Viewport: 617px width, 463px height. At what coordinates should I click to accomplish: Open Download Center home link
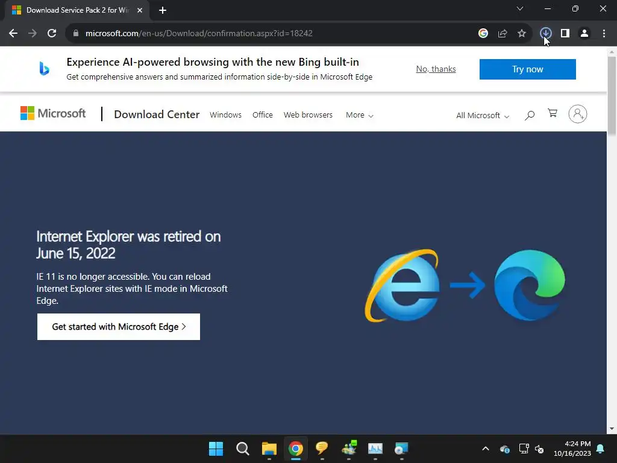157,115
